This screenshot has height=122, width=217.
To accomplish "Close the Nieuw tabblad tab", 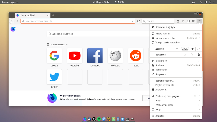I will pos(48,15).
